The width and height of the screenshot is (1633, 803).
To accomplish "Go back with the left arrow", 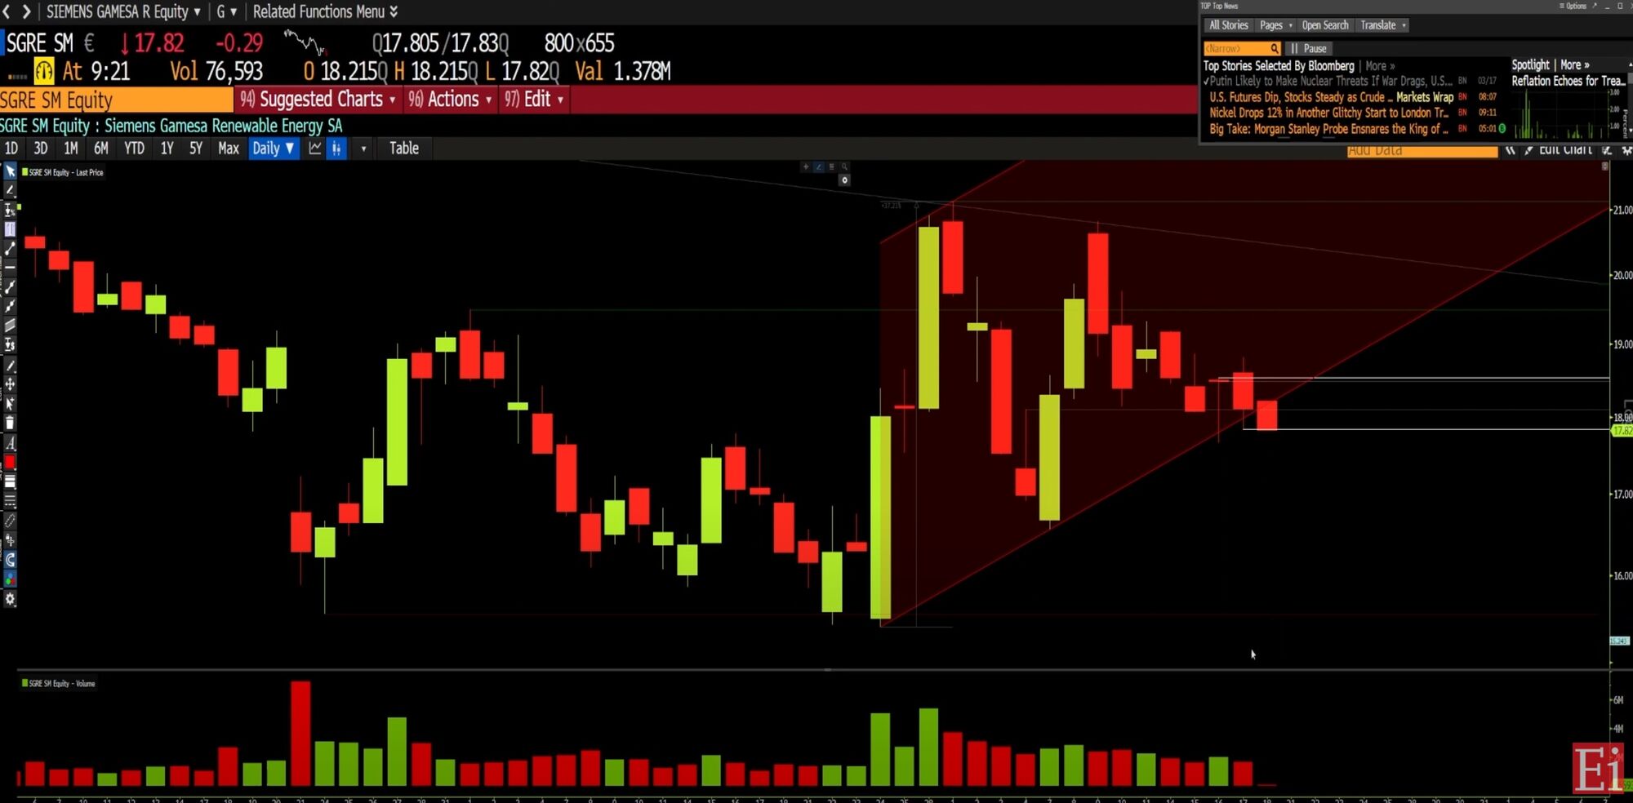I will tap(7, 11).
